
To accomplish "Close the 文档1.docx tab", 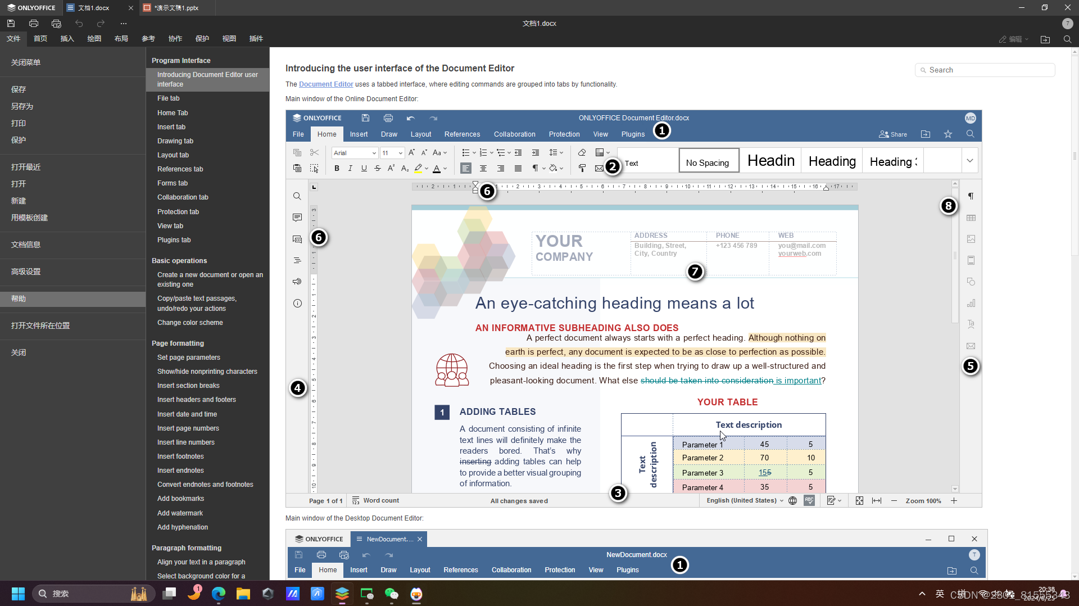I will point(131,8).
